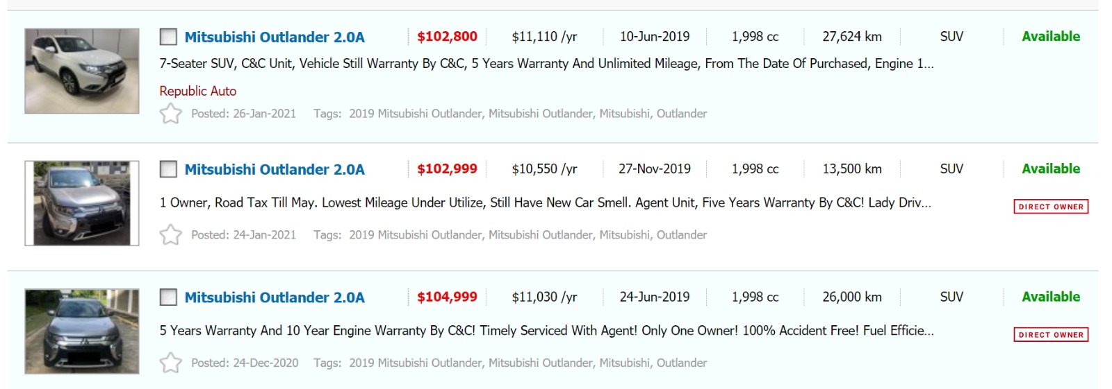Star the $102,800 Outlander listing
Screen dimensions: 1112x389
[x=170, y=114]
